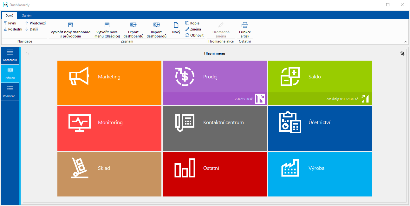This screenshot has height=206, width=410.
Task: Open dashboard settings gear icon
Action: (x=402, y=54)
